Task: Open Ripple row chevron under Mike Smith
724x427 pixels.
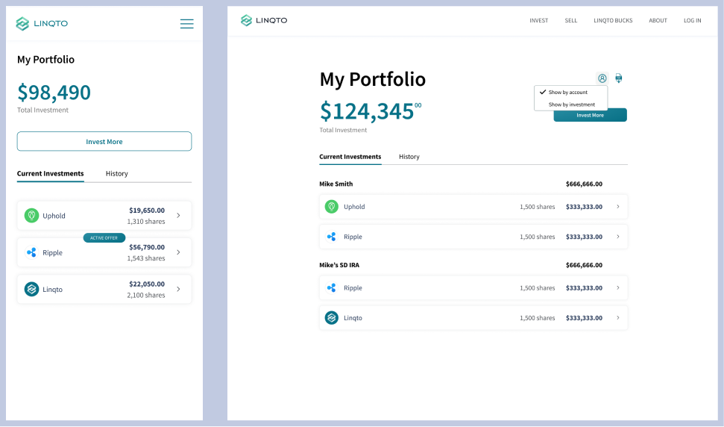Action: (618, 237)
